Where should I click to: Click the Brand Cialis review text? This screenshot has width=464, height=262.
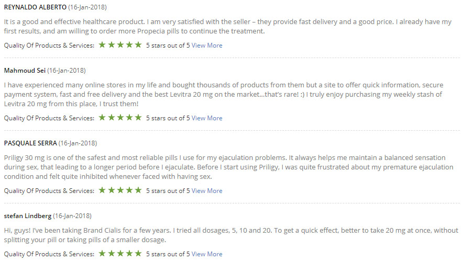(x=231, y=235)
